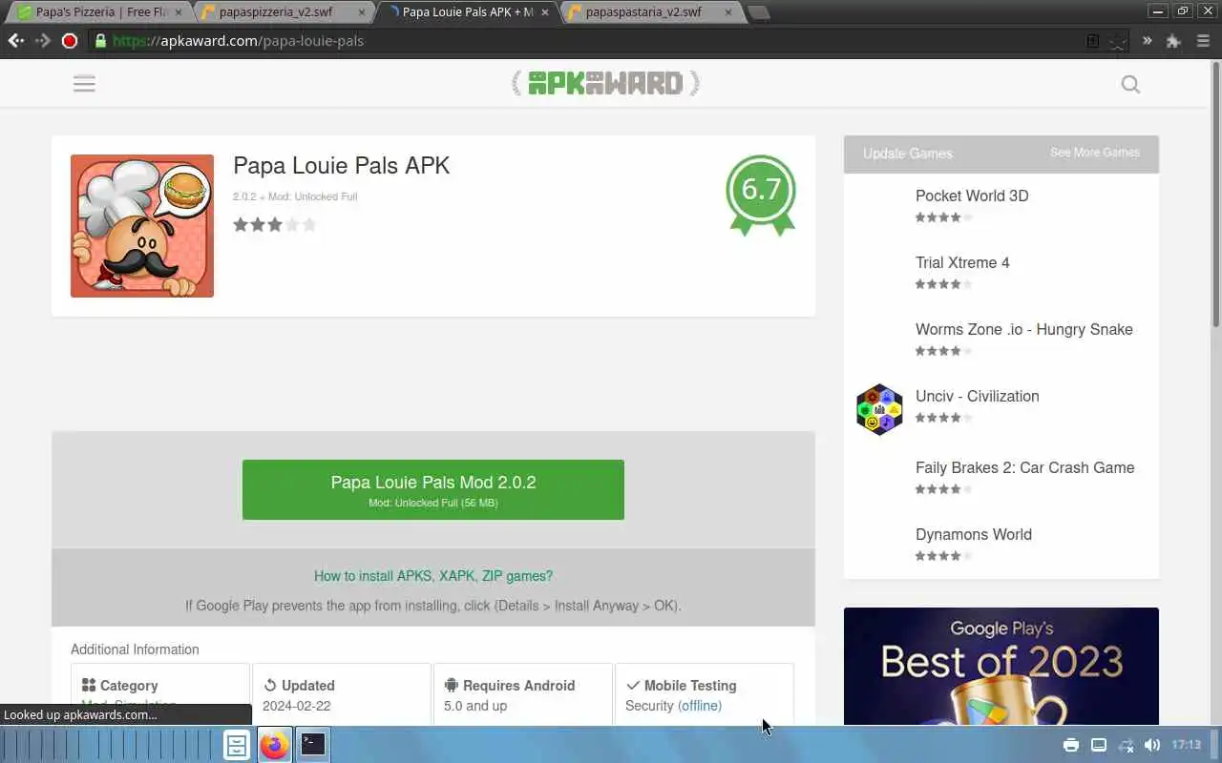The image size is (1222, 763).
Task: Click the (offline) security link
Action: tap(700, 706)
